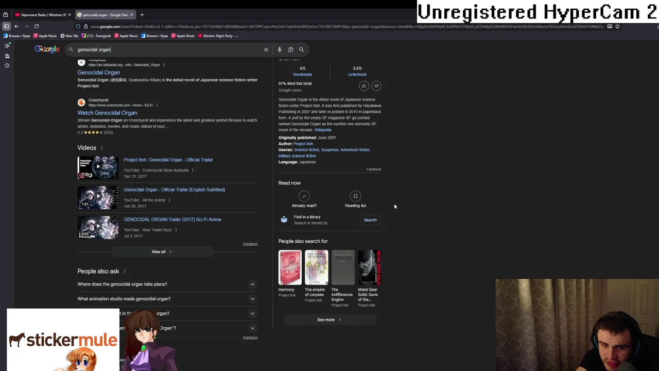Open the Watch Genocidal Organ Crunchyroll link
Image resolution: width=659 pixels, height=371 pixels.
click(107, 113)
